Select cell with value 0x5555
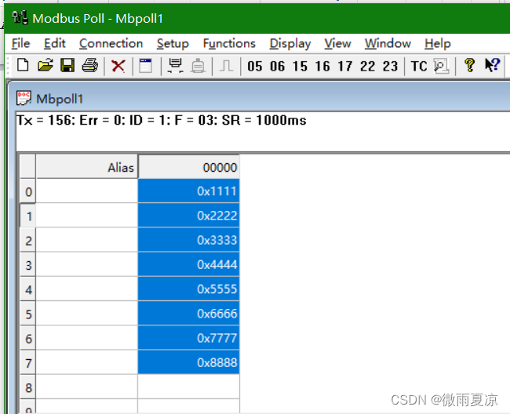 point(188,289)
